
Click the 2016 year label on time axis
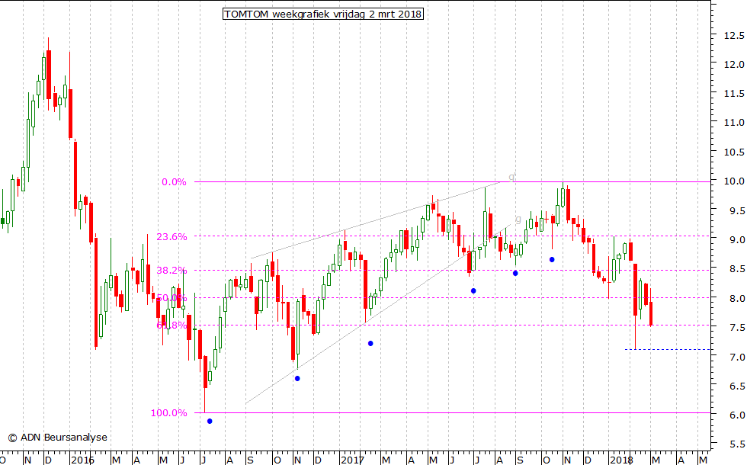82,460
